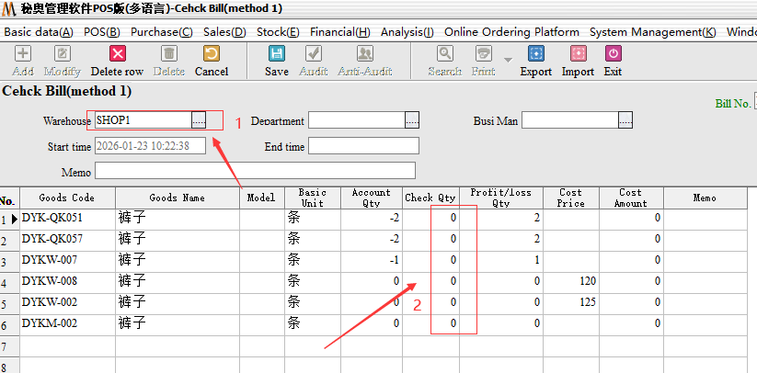Open the Department lookup ellipsis button
The height and width of the screenshot is (373, 757).
[412, 120]
